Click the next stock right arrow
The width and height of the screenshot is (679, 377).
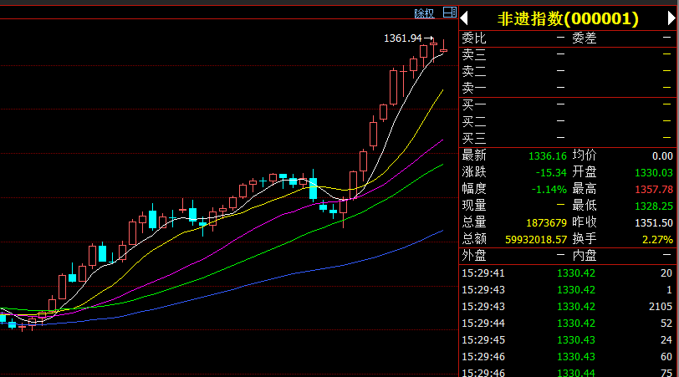(671, 18)
